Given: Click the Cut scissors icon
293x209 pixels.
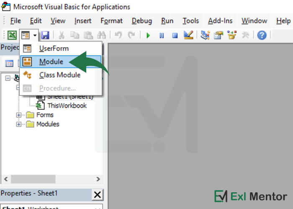Looking at the screenshot, I should coord(62,35).
